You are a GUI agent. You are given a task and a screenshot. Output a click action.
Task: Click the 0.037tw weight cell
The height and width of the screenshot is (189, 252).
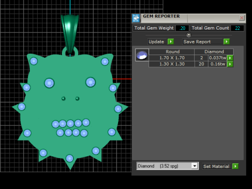pyautogui.click(x=218, y=58)
